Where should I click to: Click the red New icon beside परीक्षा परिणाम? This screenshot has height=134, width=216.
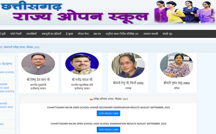(x=91, y=99)
